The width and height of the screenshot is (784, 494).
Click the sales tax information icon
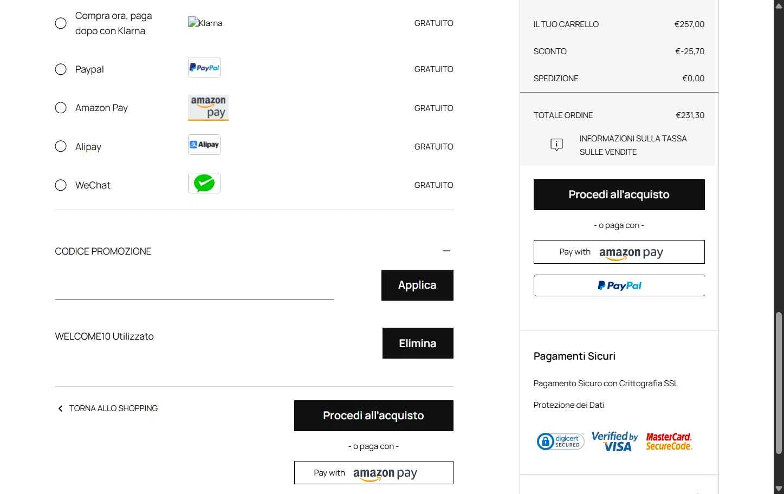tap(556, 145)
